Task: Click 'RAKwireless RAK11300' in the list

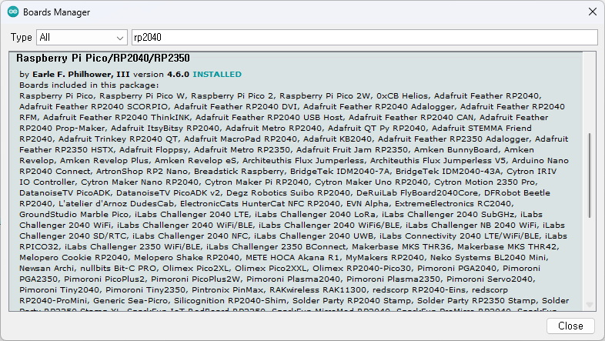Action: click(318, 289)
